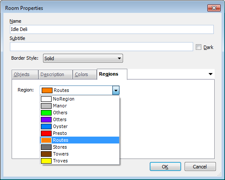Choose Presto region option
225x180 pixels.
click(80, 133)
